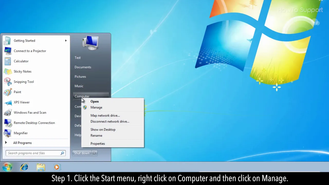Viewport: 329px width, 185px height.
Task: Click the Connect to a Projector label
Action: coord(30,51)
